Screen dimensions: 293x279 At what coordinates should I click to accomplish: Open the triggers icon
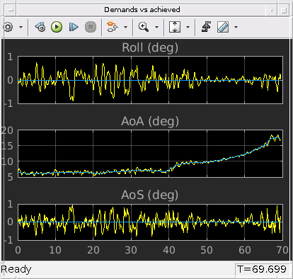tap(206, 27)
